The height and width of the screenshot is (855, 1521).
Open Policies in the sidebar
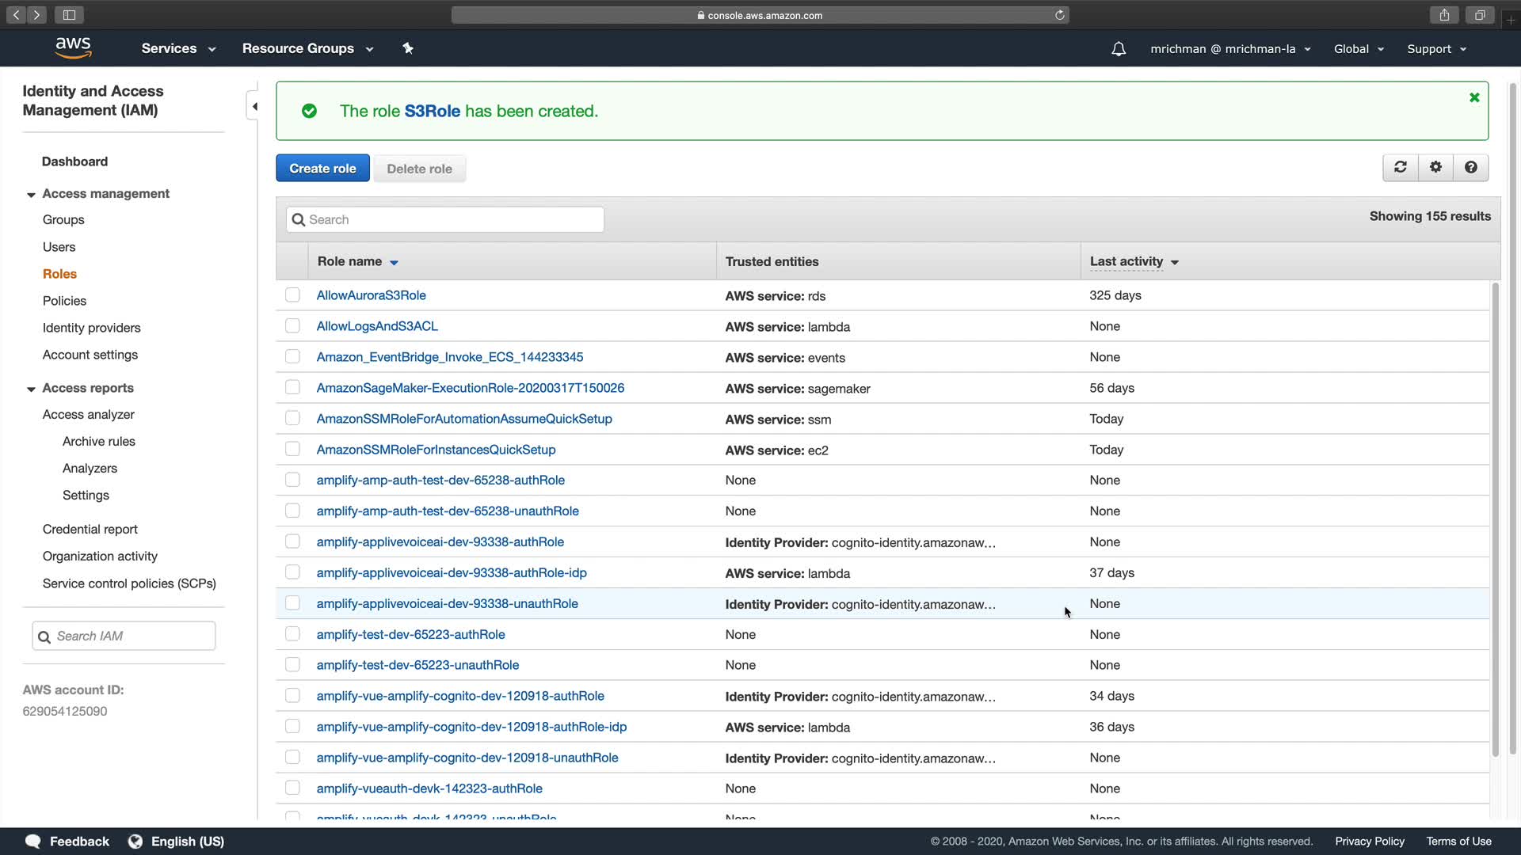[x=64, y=301]
